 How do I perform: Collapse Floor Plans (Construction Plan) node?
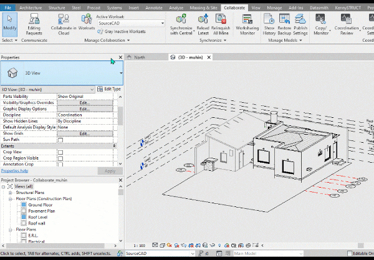10,199
